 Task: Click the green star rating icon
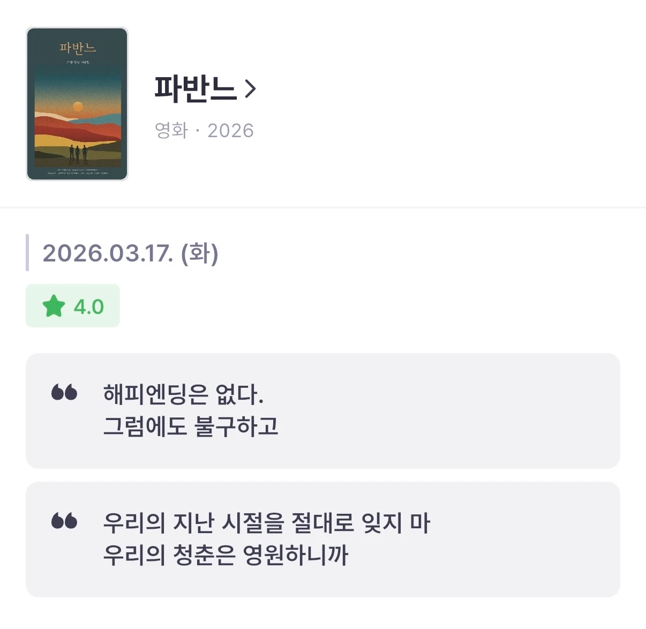point(54,306)
